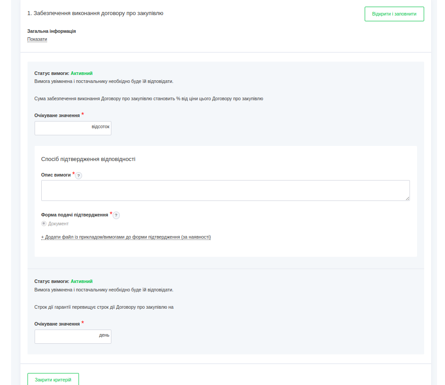Expand general info via "Показати" link
445x385 pixels.
click(x=37, y=39)
